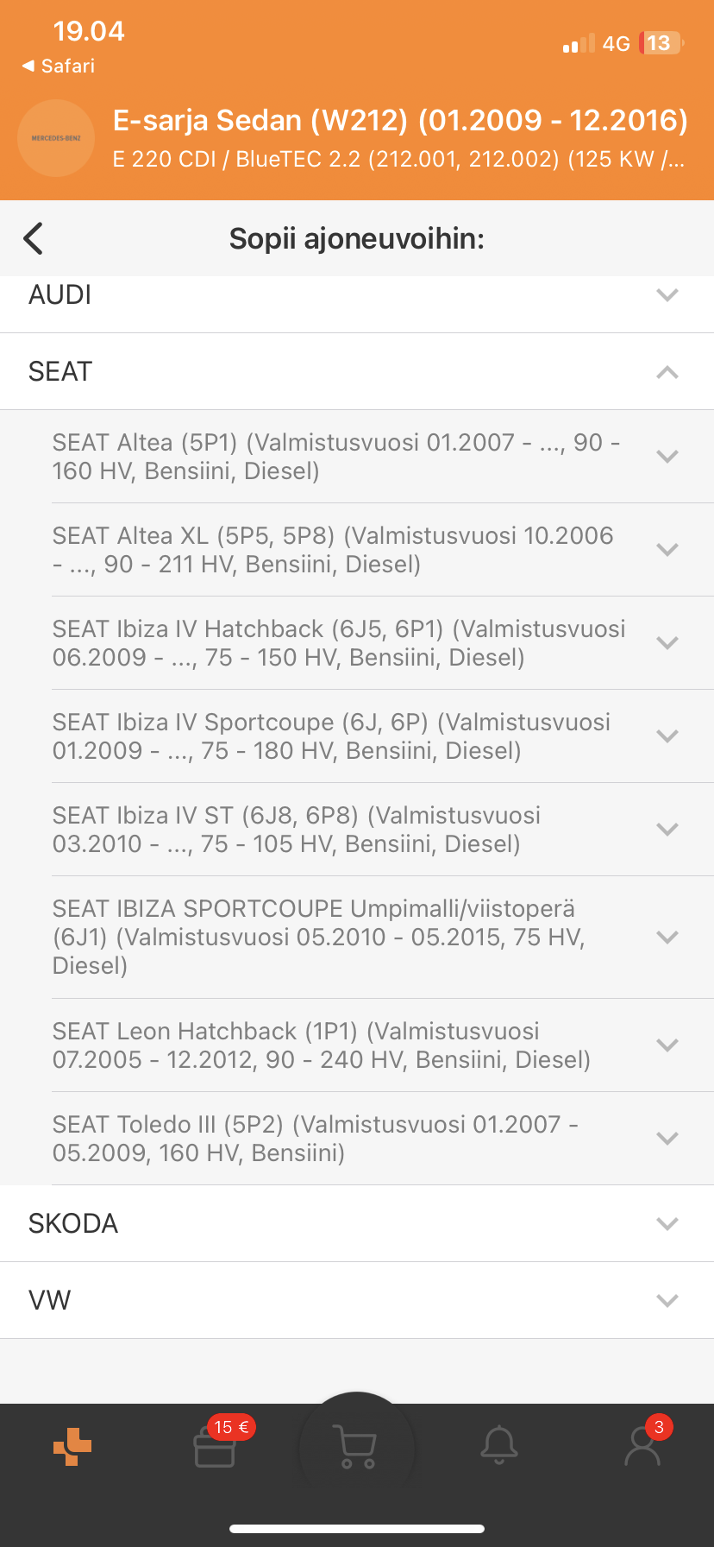
Task: Expand the SKODA brand section
Action: click(667, 1223)
